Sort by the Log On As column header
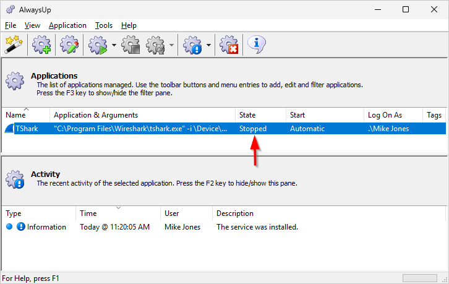The width and height of the screenshot is (449, 284). pyautogui.click(x=384, y=115)
